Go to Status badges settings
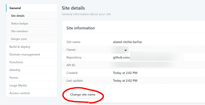 [20, 23]
